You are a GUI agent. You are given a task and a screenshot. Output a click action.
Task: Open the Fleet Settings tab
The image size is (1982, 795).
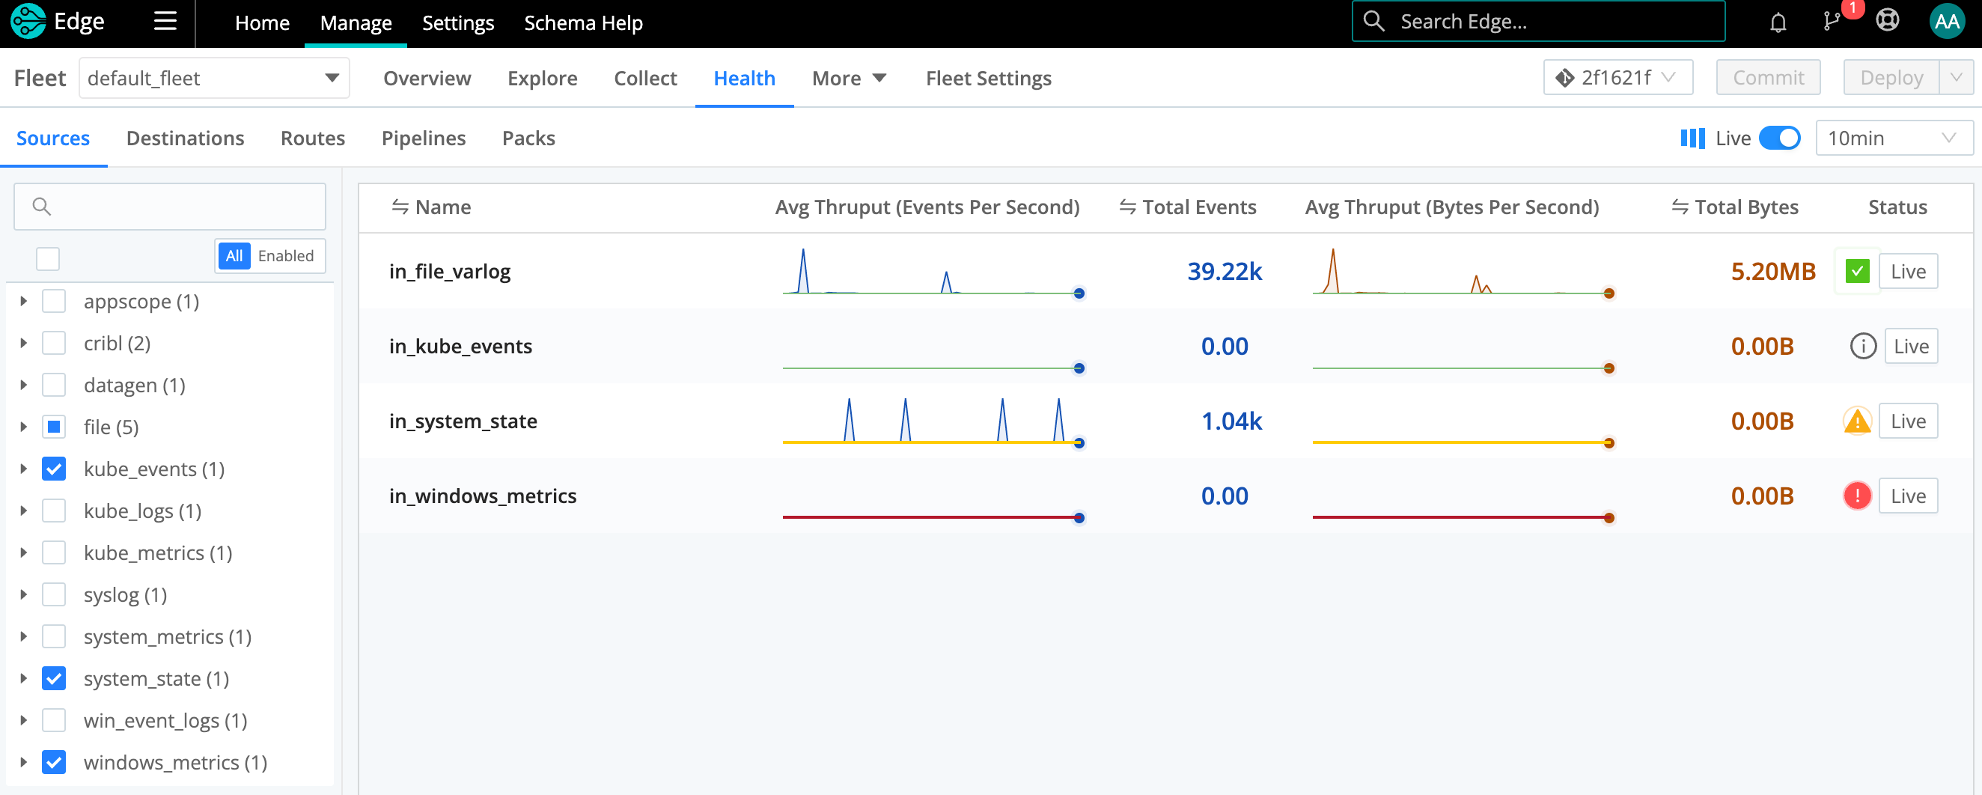tap(988, 79)
